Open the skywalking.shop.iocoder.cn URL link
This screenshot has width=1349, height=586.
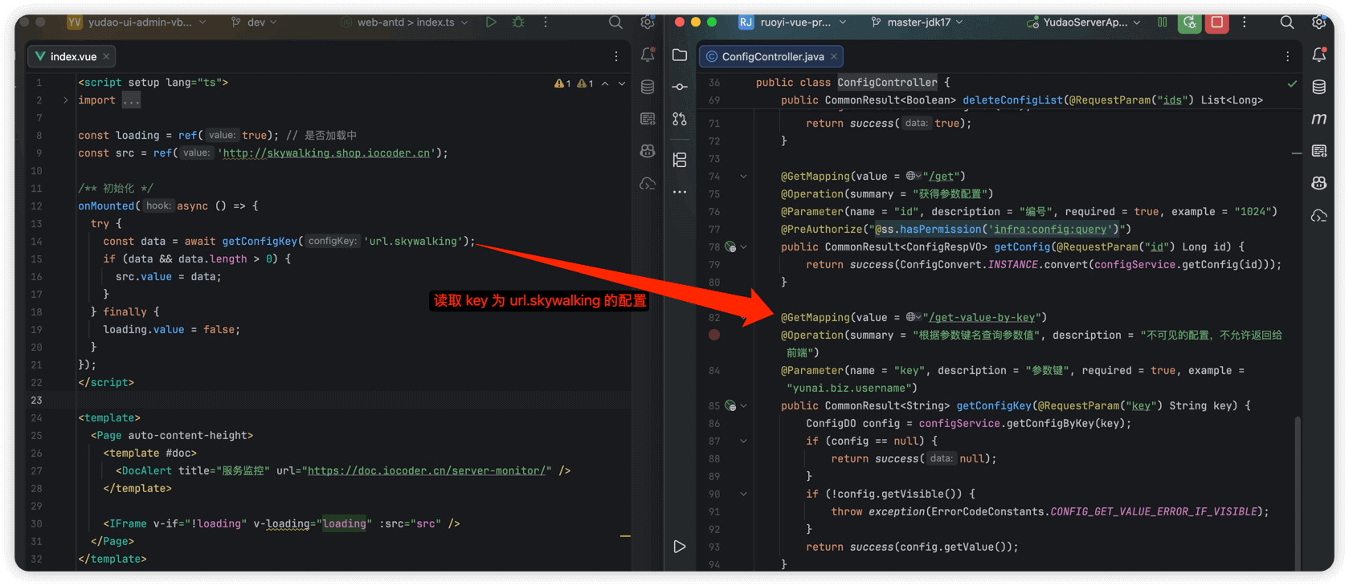[x=326, y=153]
